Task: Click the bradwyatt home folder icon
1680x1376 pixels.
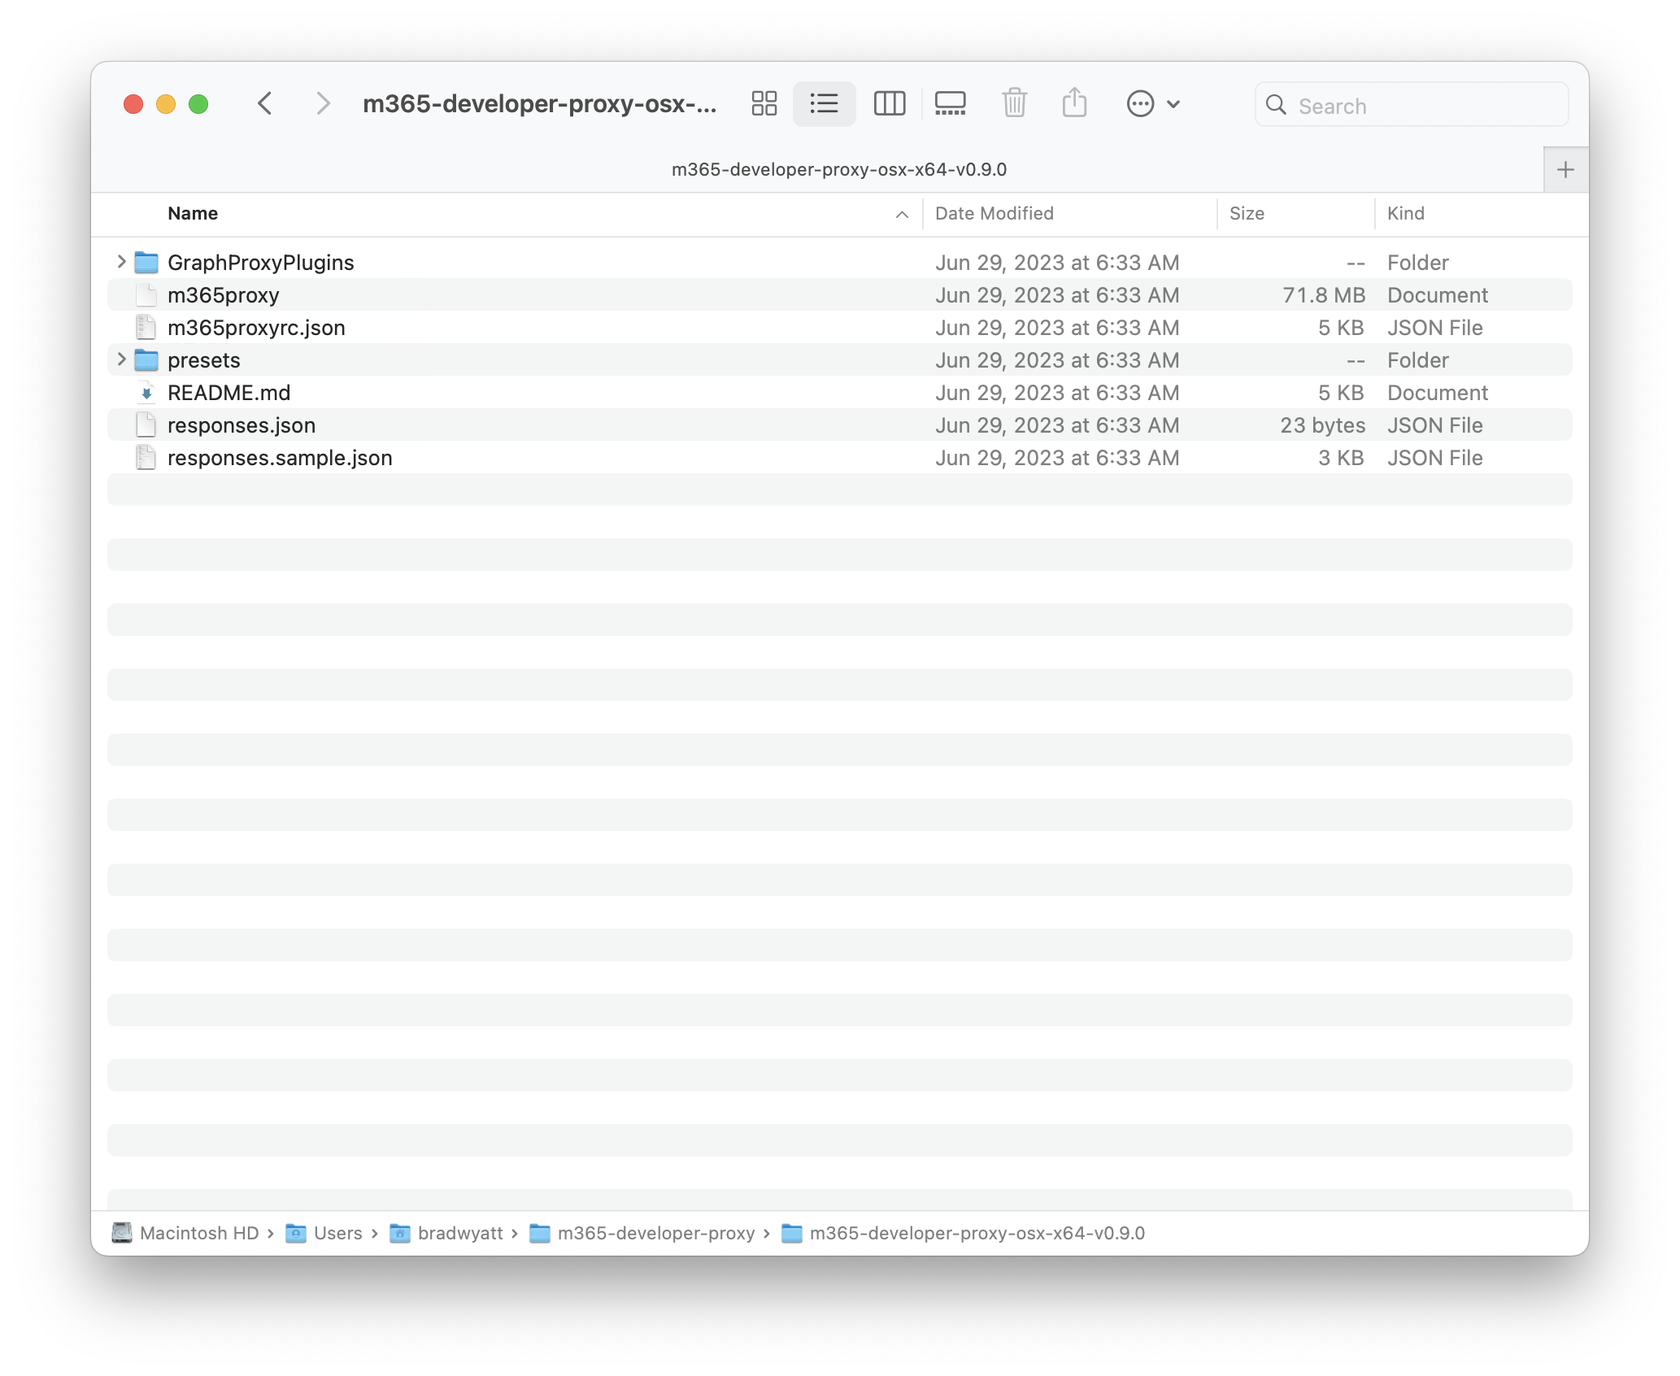Action: tap(400, 1233)
